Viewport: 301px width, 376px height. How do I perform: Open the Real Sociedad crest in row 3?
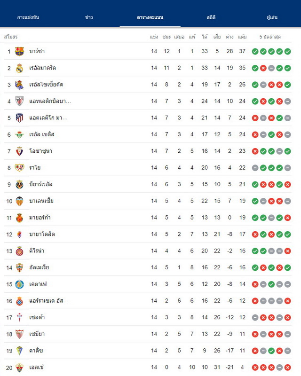(19, 85)
